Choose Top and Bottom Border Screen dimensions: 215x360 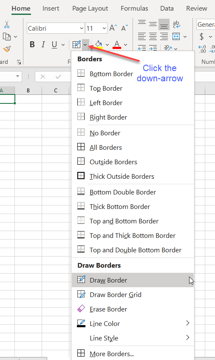133,221
